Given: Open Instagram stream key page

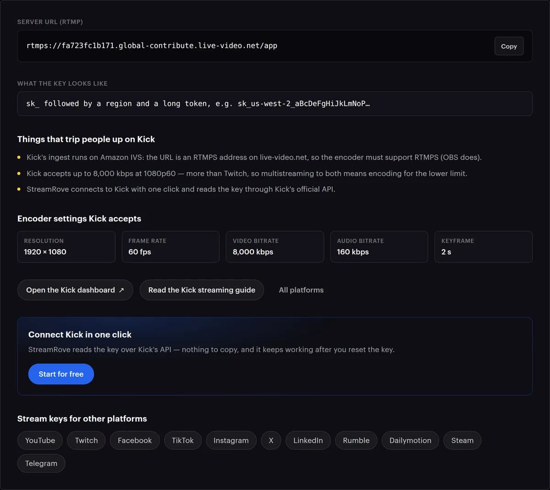Looking at the screenshot, I should (231, 441).
